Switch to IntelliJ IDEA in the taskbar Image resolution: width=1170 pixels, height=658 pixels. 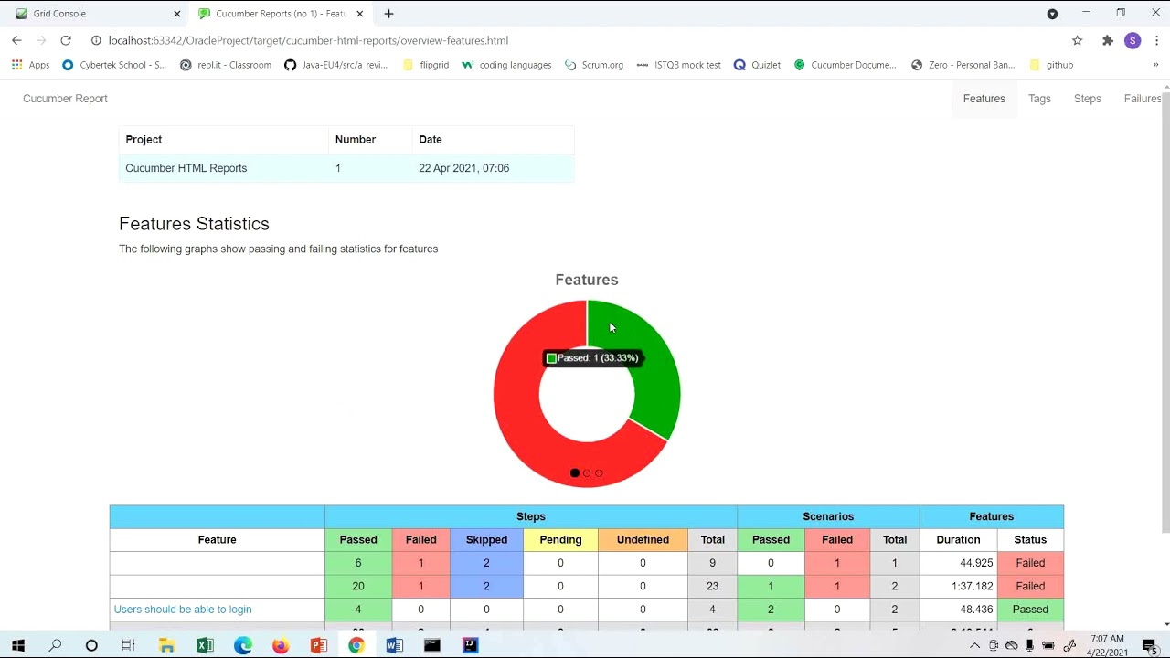coord(470,645)
